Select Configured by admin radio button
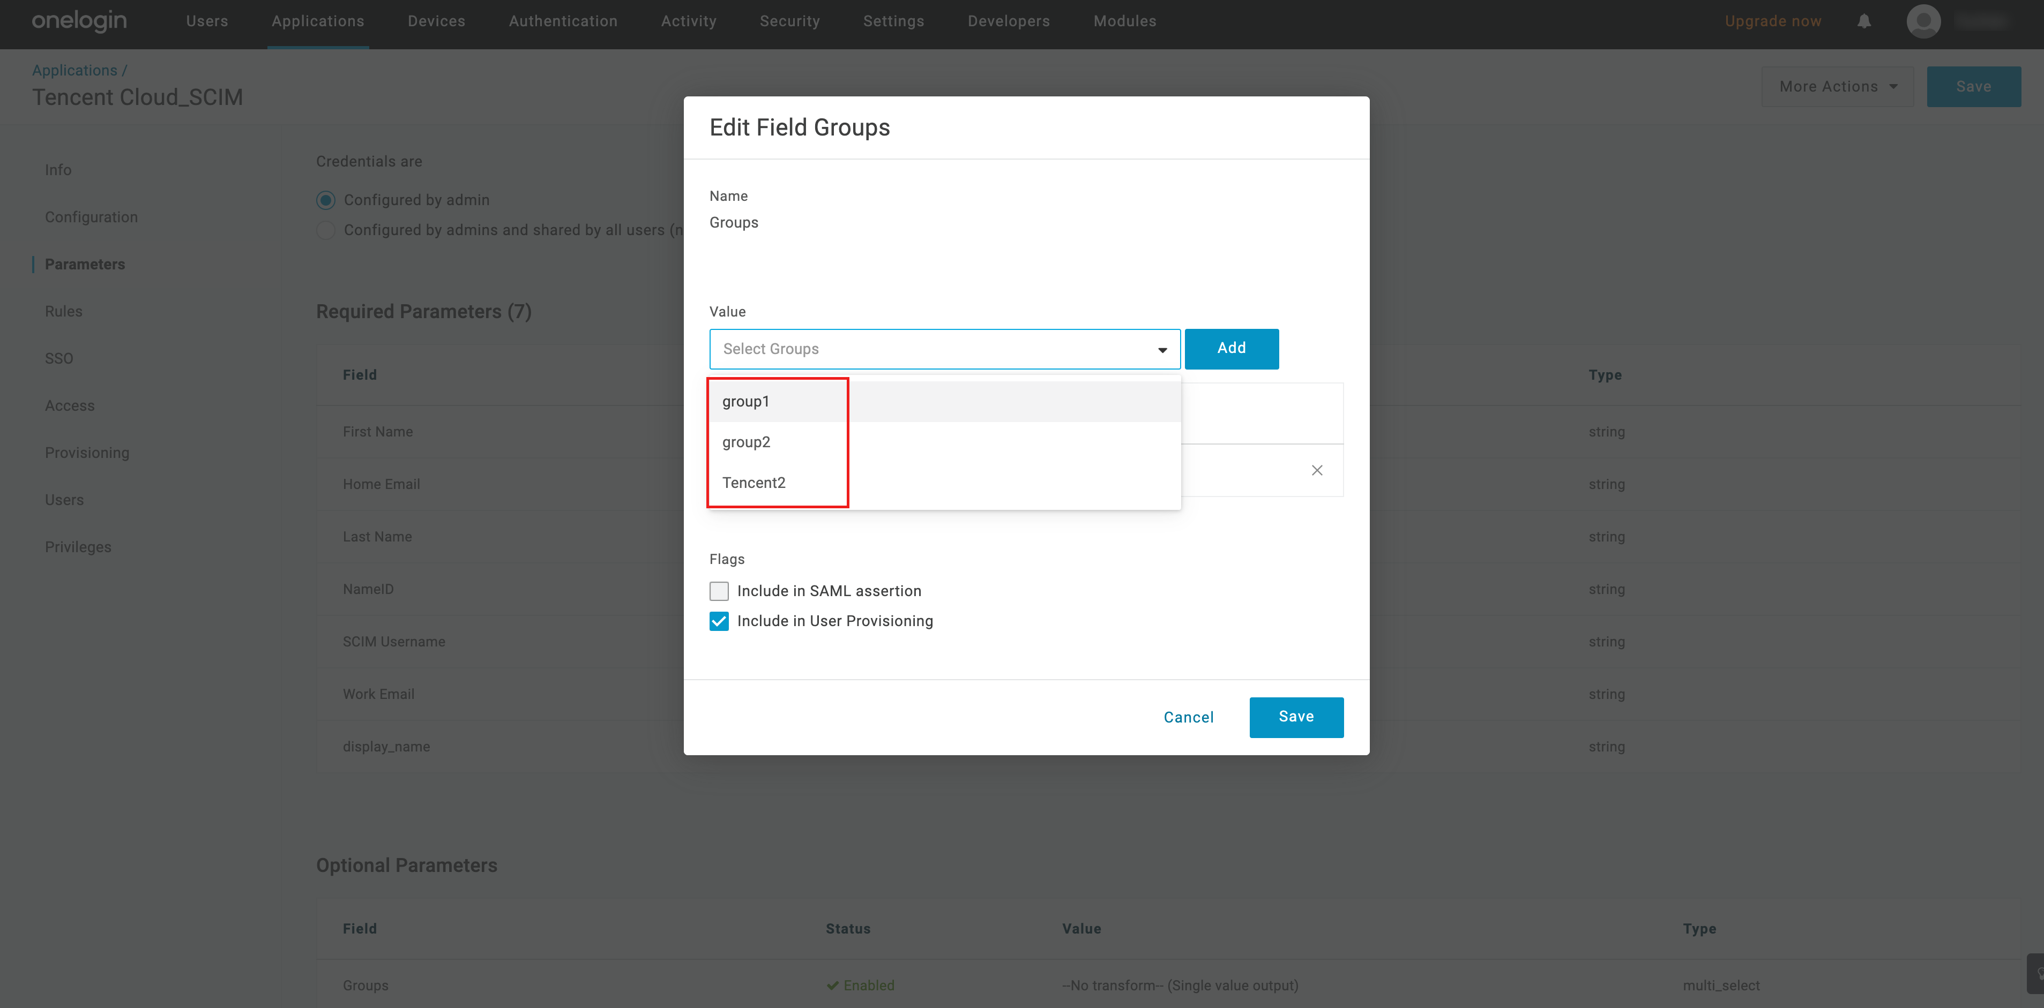The width and height of the screenshot is (2044, 1008). 325,200
